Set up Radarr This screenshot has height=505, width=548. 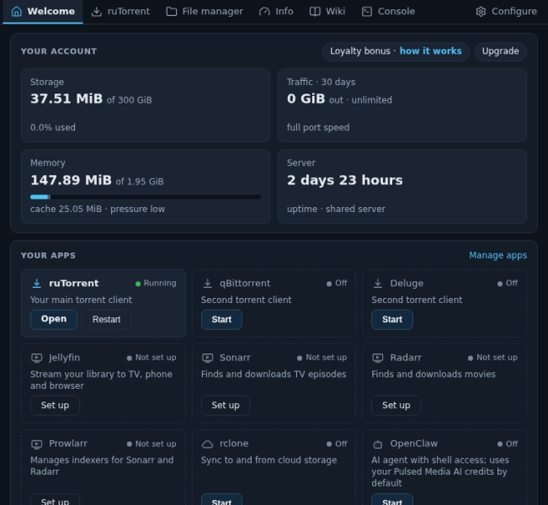tap(396, 406)
